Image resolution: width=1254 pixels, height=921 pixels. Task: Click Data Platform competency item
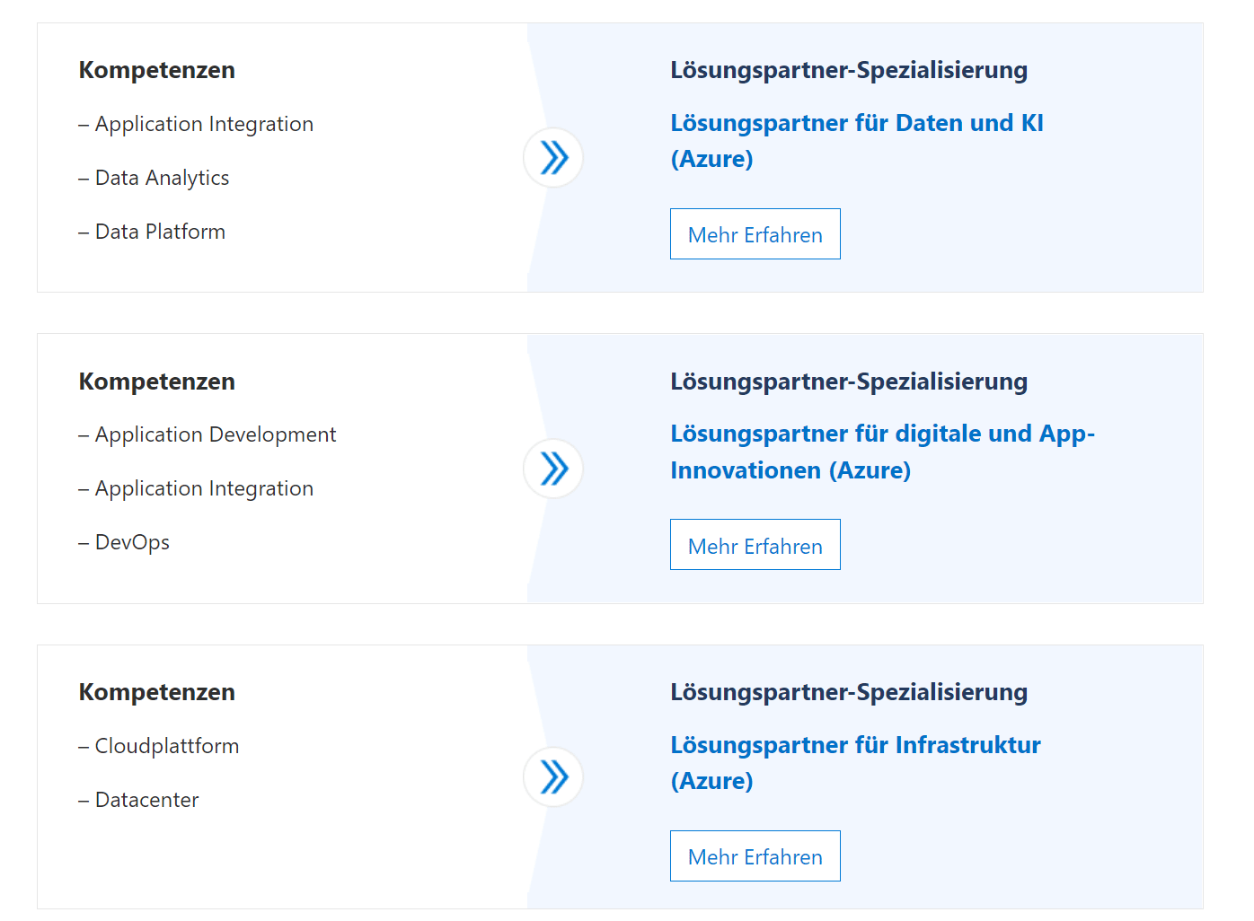[160, 232]
